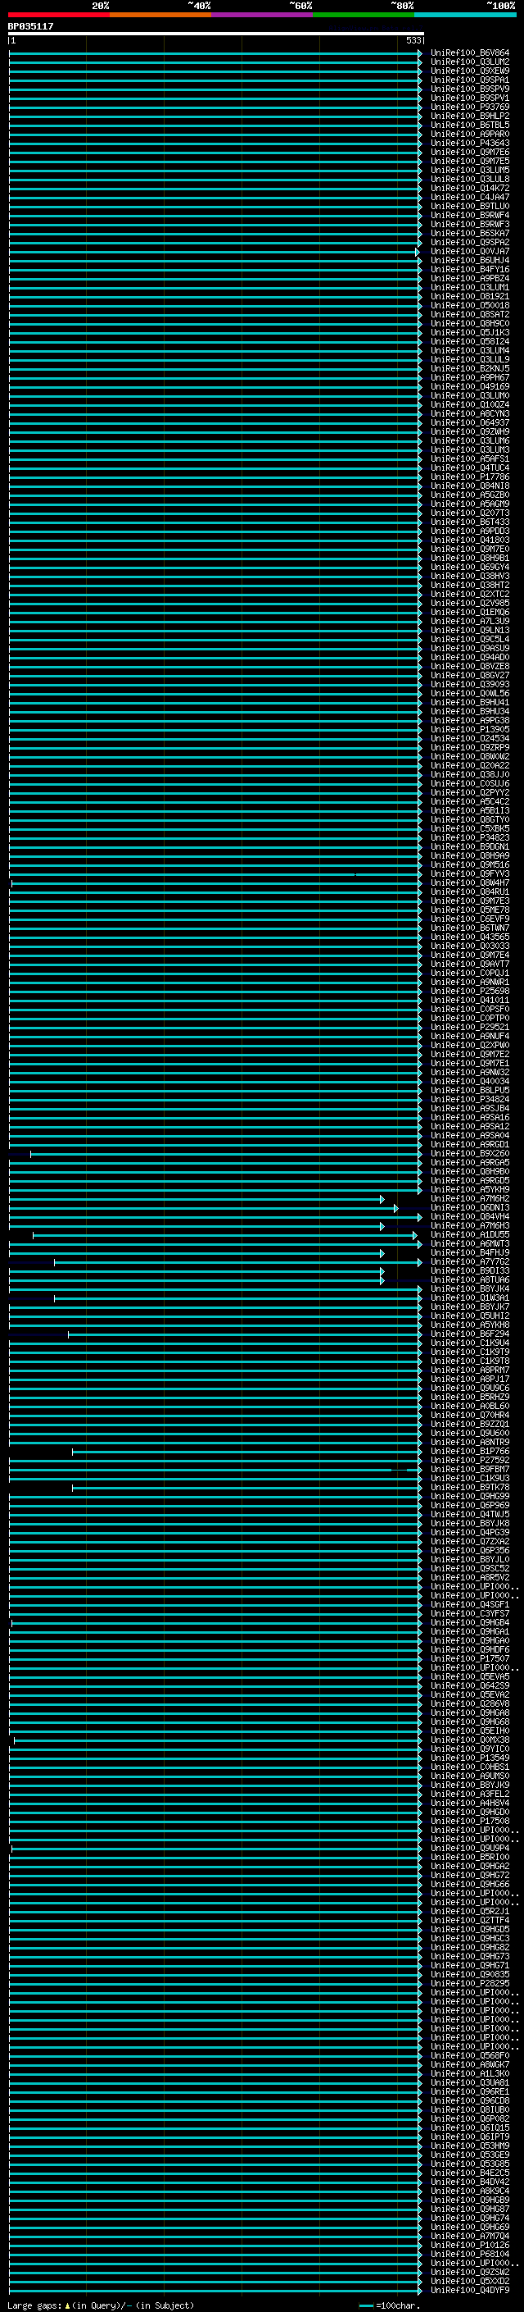Open hit UniRef100_Q3LUM2
524x2312 pixels.
pyautogui.click(x=470, y=62)
